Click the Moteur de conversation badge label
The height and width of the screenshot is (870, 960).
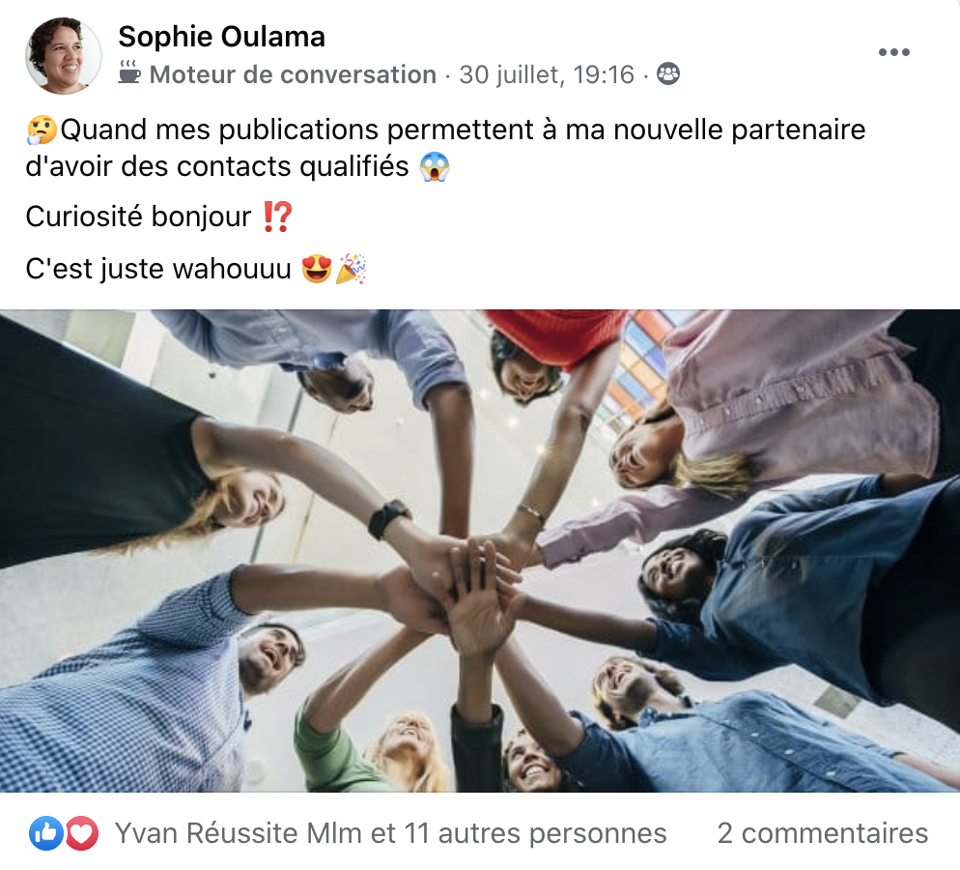click(293, 74)
